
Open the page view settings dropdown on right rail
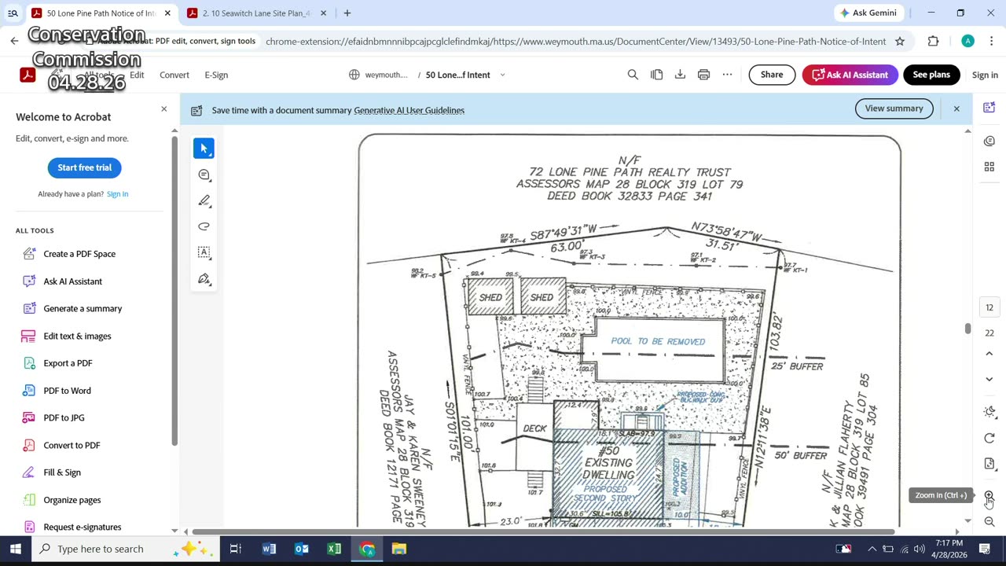[989, 464]
